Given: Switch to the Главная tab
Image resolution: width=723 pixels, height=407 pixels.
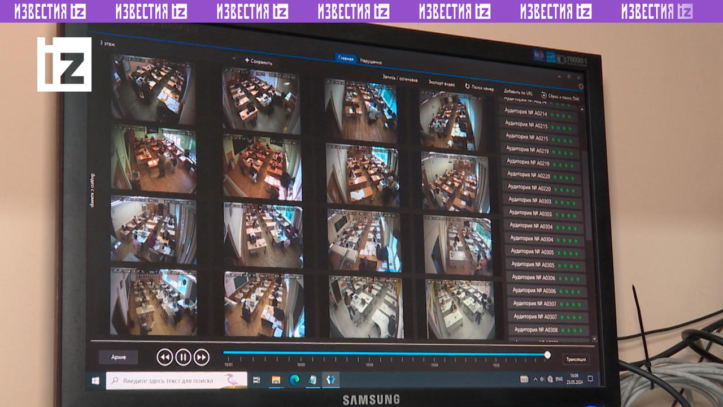Looking at the screenshot, I should [346, 59].
